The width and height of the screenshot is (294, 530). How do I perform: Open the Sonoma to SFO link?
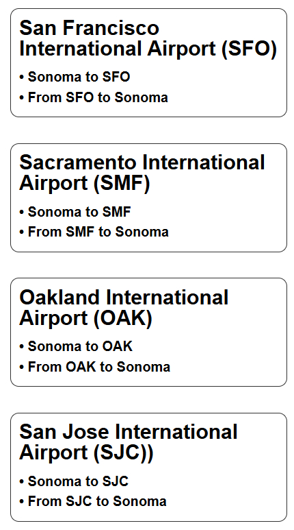tap(79, 77)
